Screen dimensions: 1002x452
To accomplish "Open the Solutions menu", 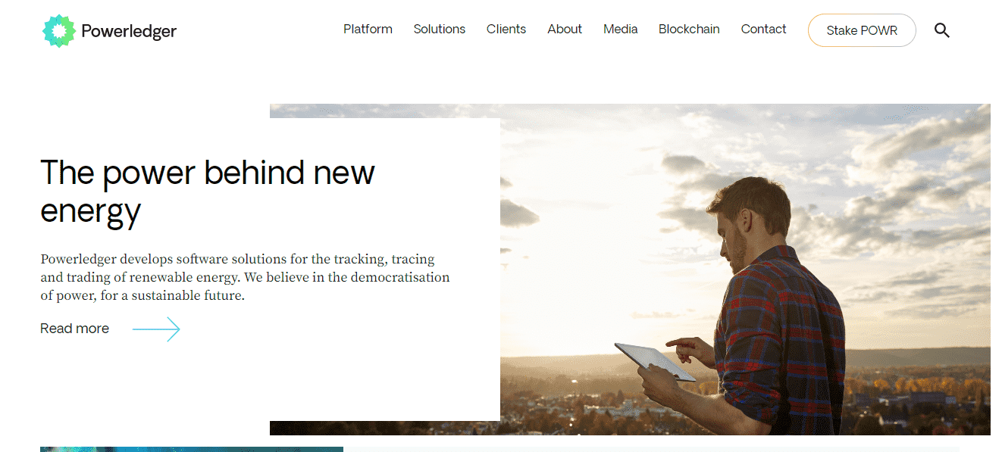I will 439,30.
